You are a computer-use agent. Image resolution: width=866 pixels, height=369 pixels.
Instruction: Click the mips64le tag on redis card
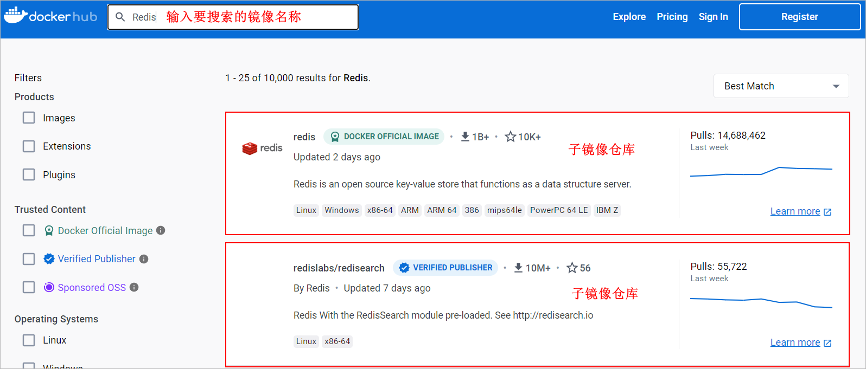[x=504, y=210]
